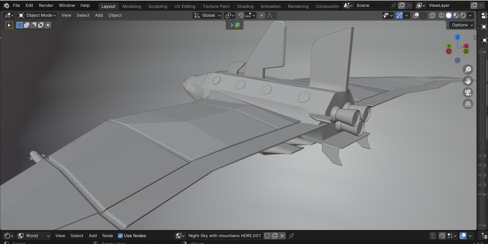Choose the Set new selection mode icon
Screen dimensions: 488x244
click(19, 25)
